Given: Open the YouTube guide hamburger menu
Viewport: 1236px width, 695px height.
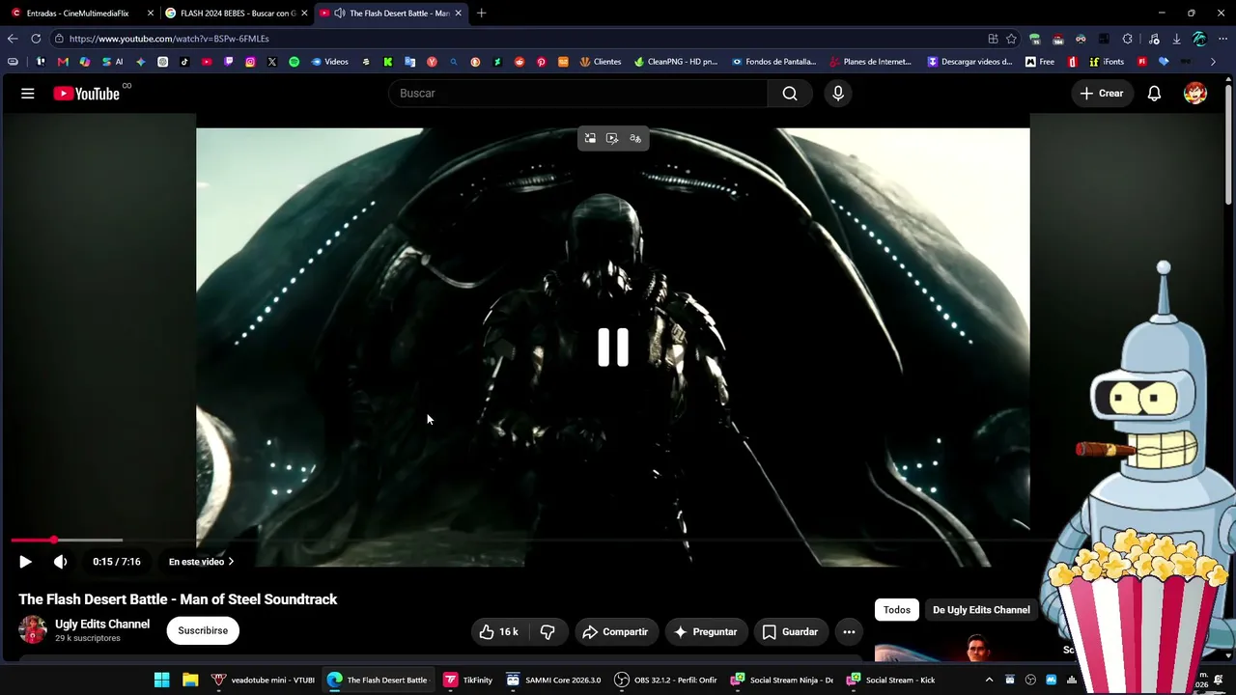Looking at the screenshot, I should 28,94.
